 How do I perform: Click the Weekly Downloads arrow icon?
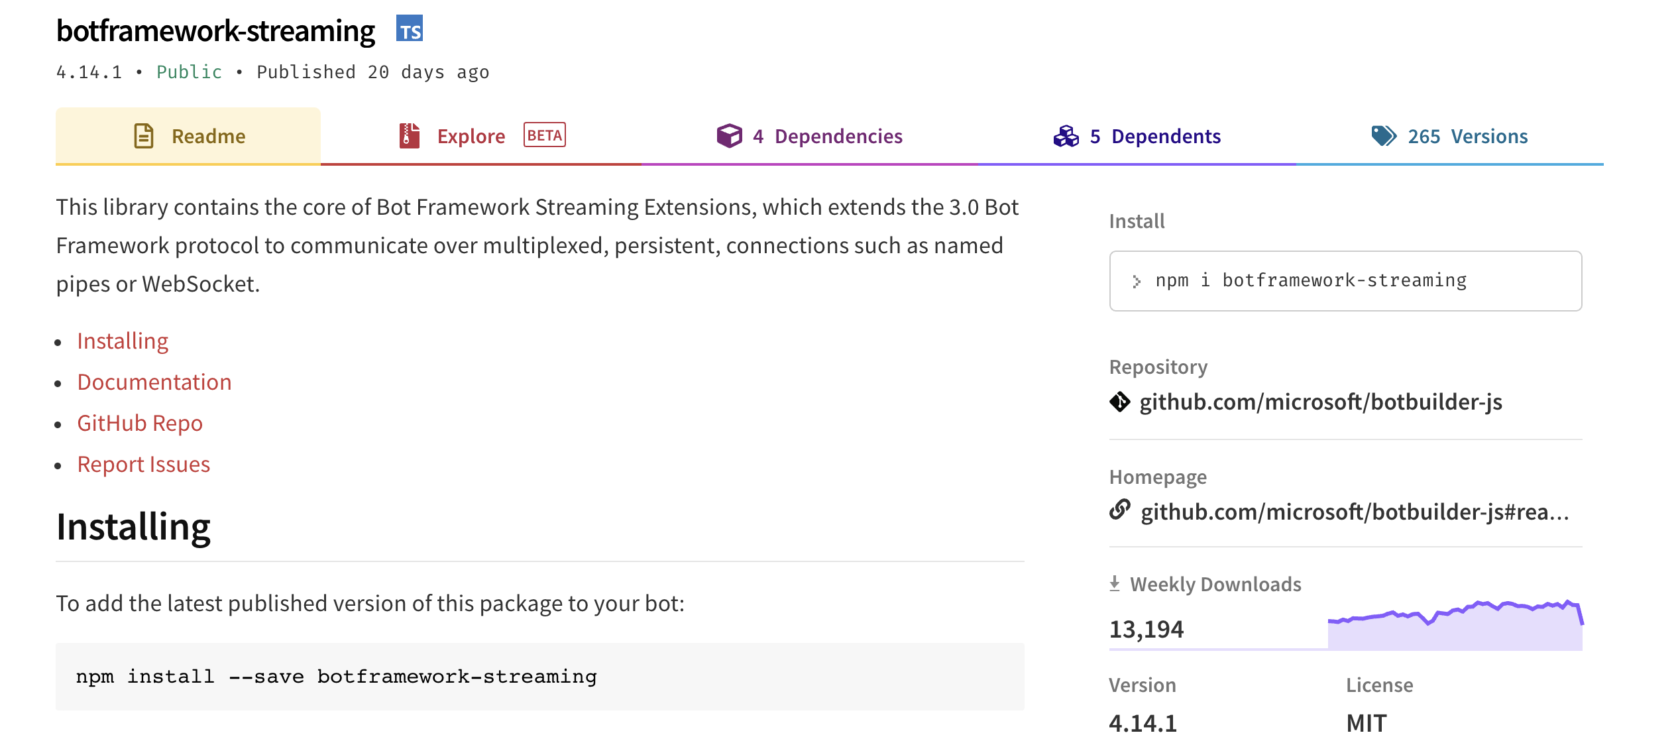click(1115, 583)
